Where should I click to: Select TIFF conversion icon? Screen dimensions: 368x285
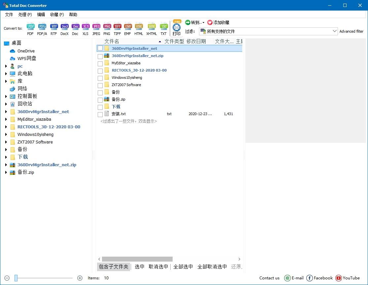coord(117,26)
